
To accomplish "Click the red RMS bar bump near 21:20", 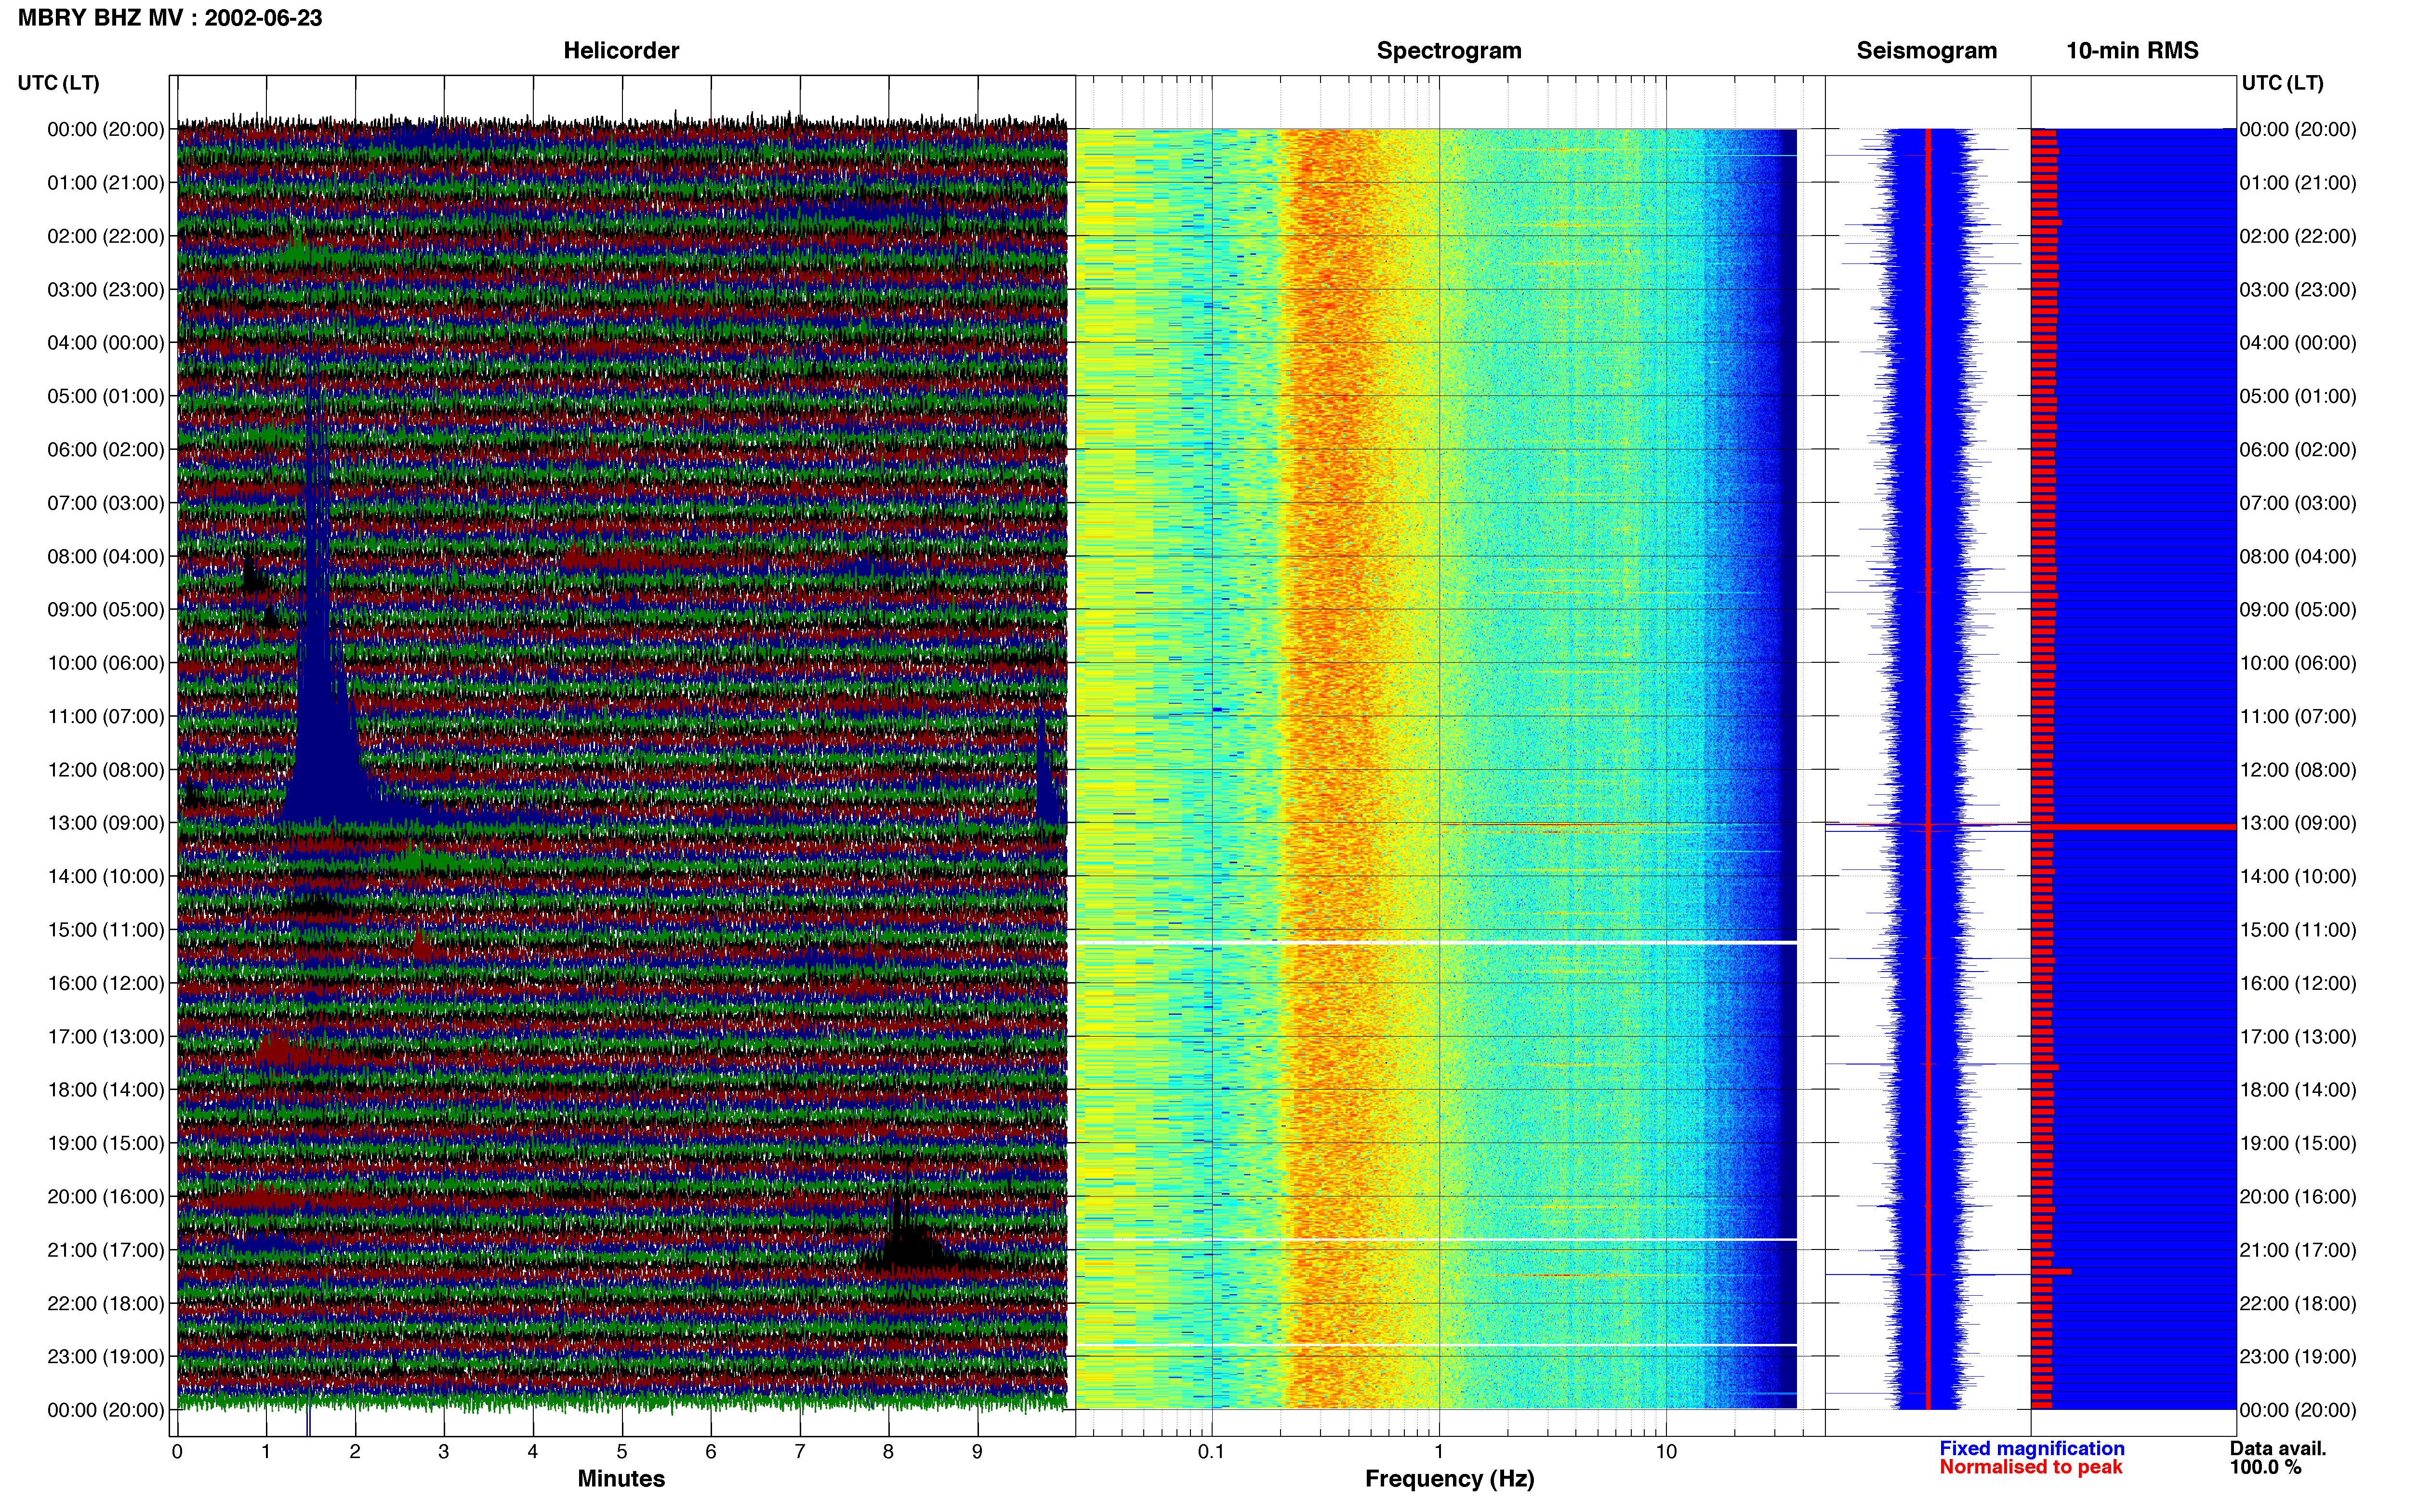I will pos(2051,1272).
